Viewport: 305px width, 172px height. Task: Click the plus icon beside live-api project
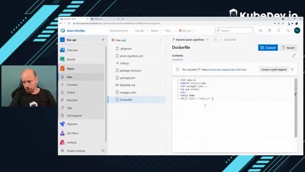pyautogui.click(x=103, y=40)
